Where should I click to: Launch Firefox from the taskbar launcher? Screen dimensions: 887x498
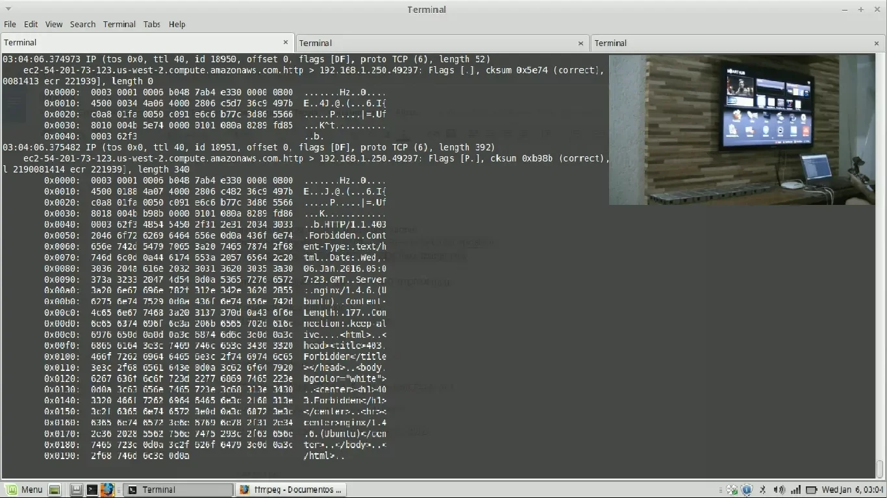108,490
